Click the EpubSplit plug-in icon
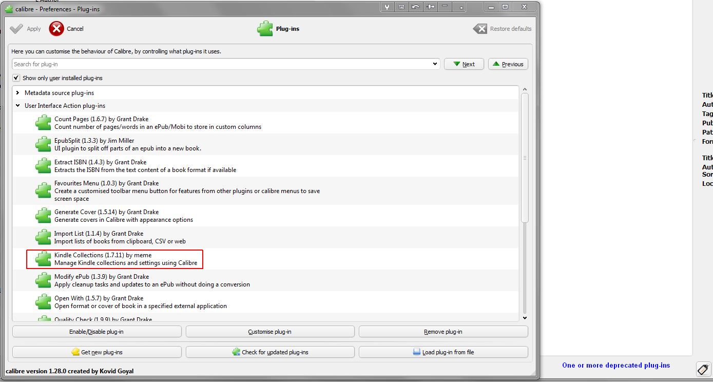The width and height of the screenshot is (713, 382). pos(43,144)
